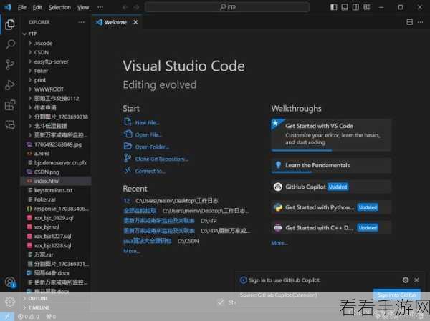Go back using title bar arrow
This screenshot has width=430, height=321.
[125, 7]
